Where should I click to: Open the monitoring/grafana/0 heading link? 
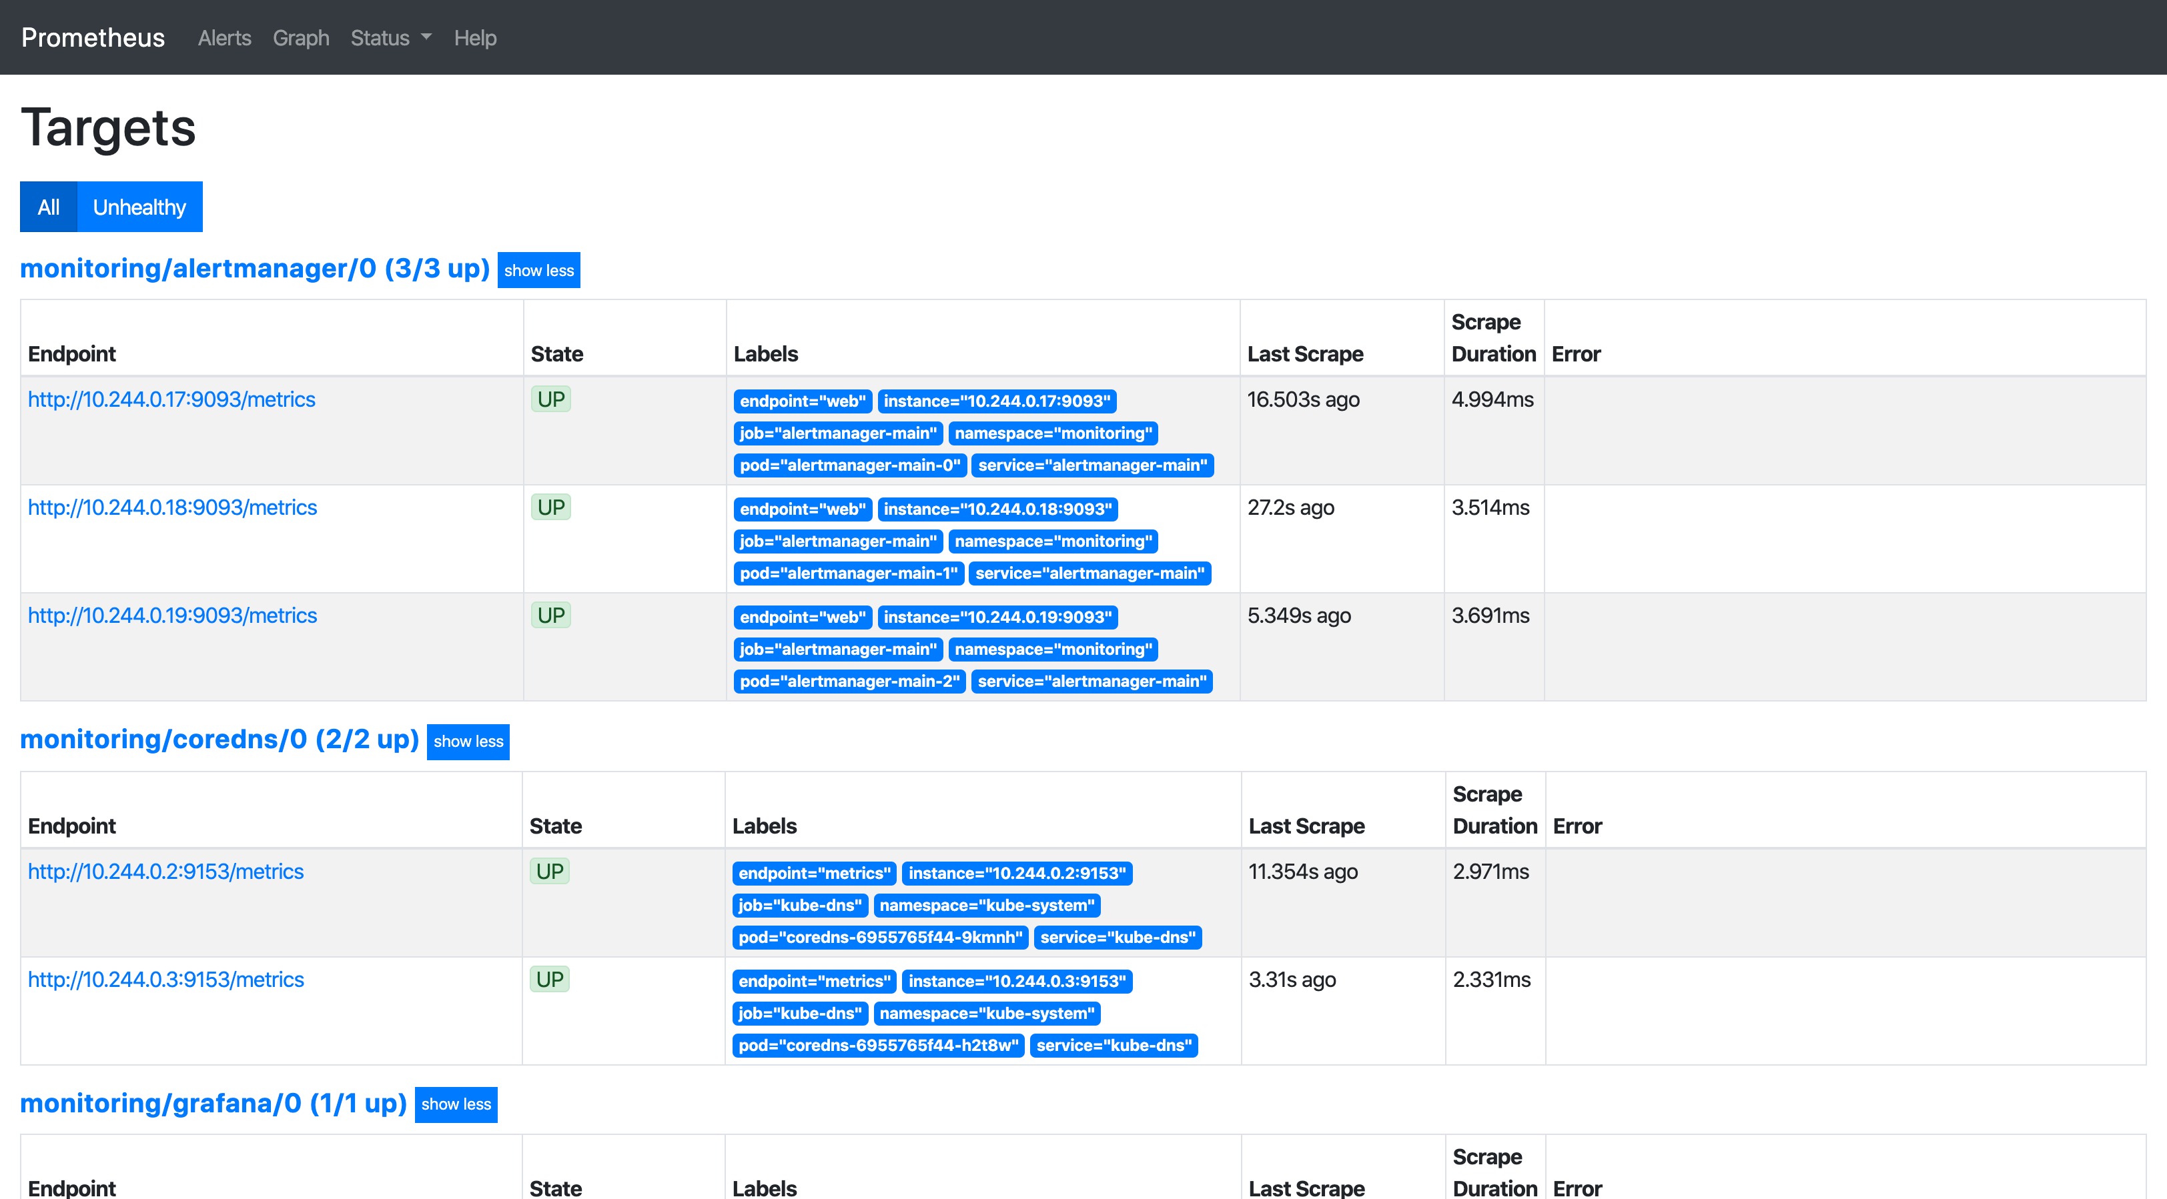(x=213, y=1102)
